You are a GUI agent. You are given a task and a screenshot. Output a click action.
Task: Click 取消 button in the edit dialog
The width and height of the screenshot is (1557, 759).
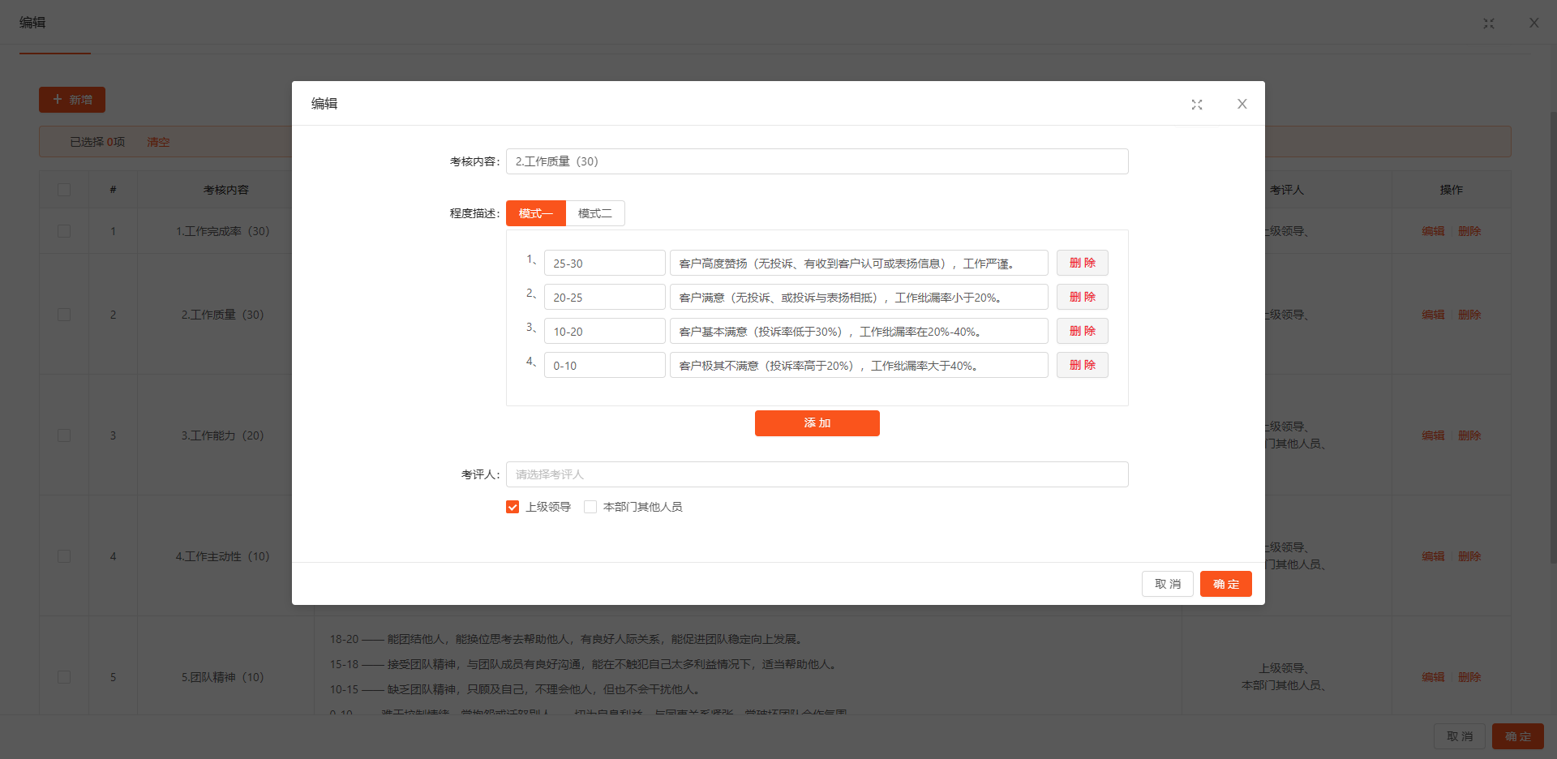click(1167, 584)
